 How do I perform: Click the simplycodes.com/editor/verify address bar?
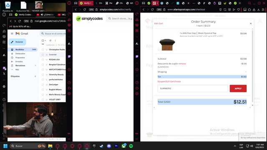click(x=115, y=10)
